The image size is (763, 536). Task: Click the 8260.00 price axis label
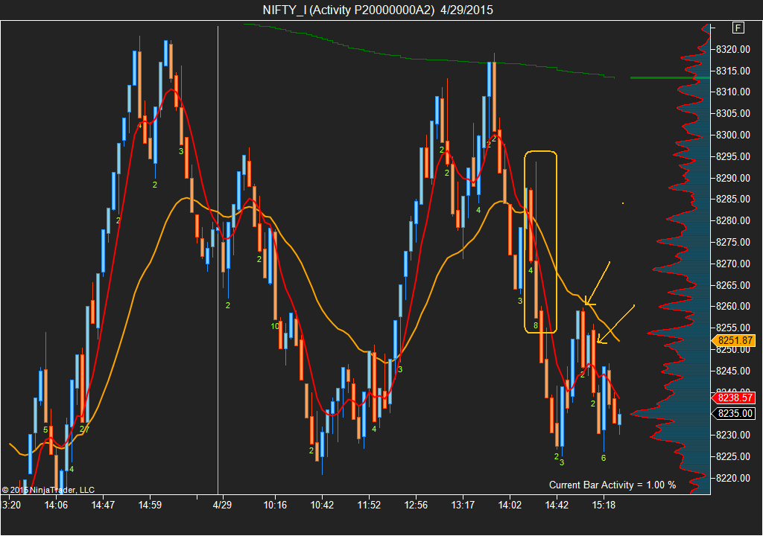coord(733,306)
